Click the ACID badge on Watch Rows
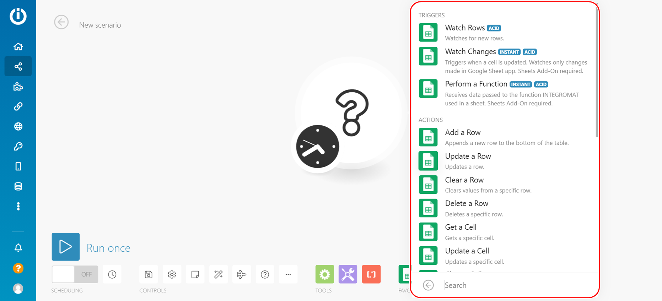 click(x=494, y=28)
